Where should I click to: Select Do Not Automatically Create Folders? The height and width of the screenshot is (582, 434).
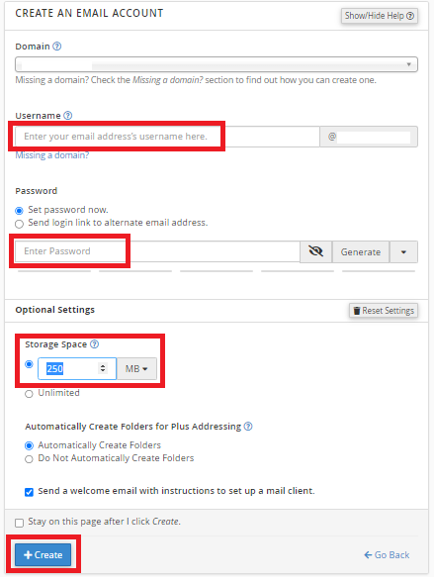(x=29, y=459)
